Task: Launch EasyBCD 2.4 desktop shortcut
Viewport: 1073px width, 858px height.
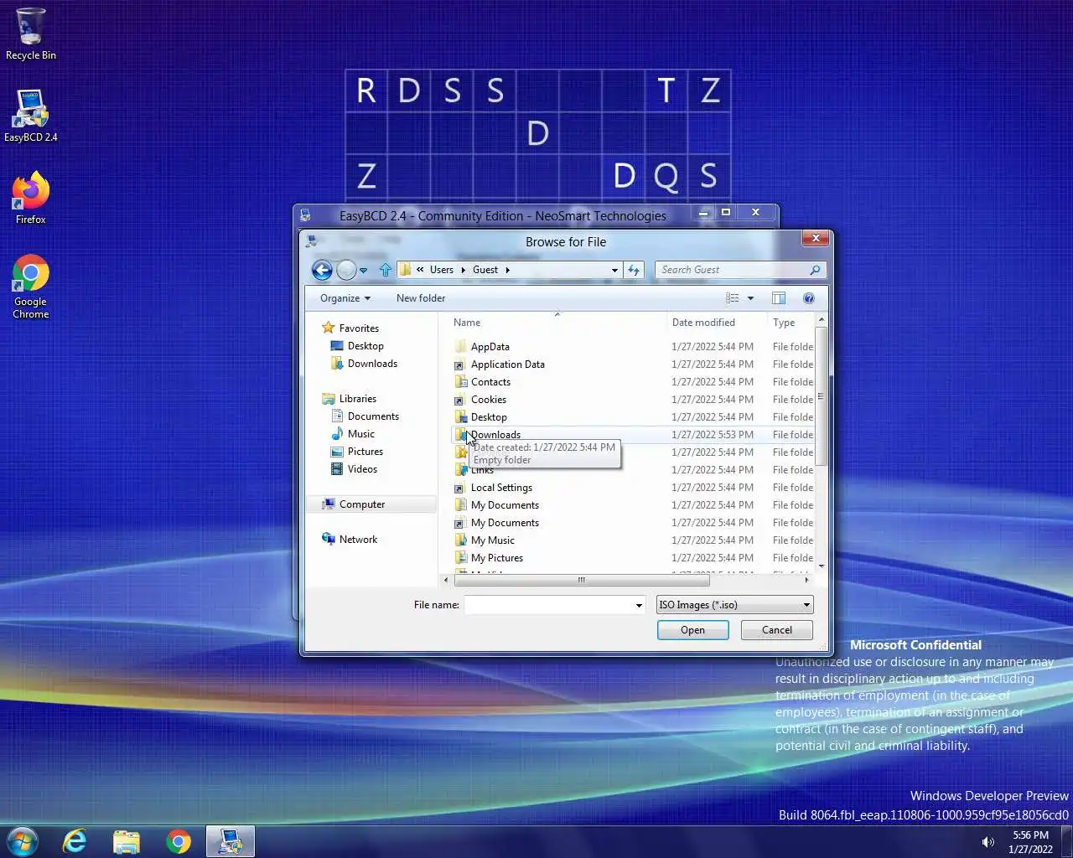Action: 31,116
